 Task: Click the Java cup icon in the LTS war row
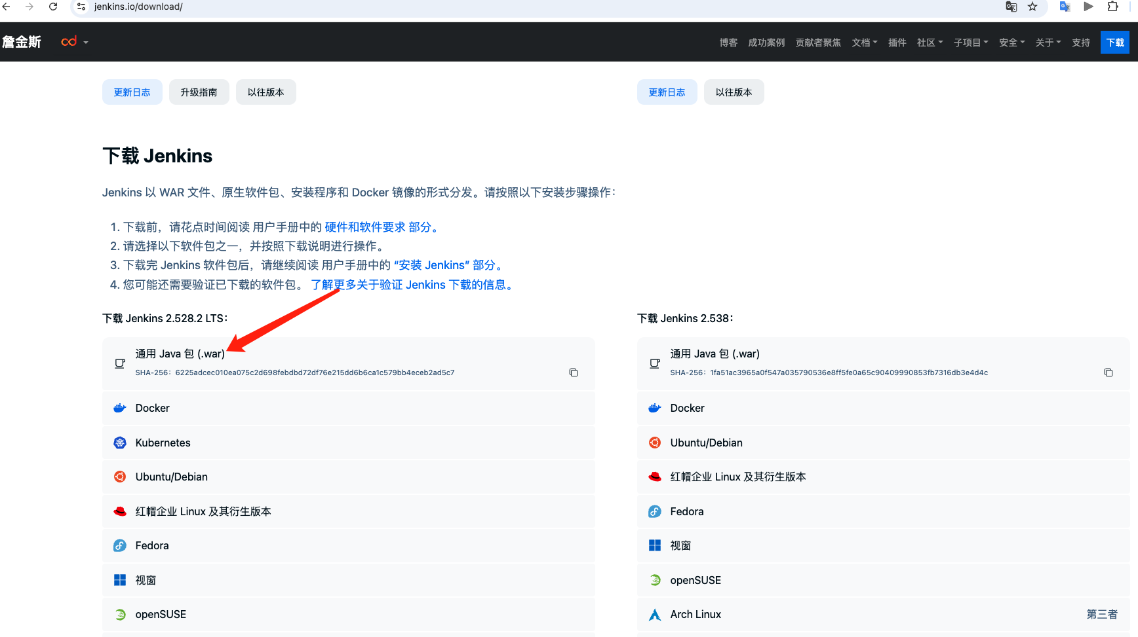click(x=120, y=363)
